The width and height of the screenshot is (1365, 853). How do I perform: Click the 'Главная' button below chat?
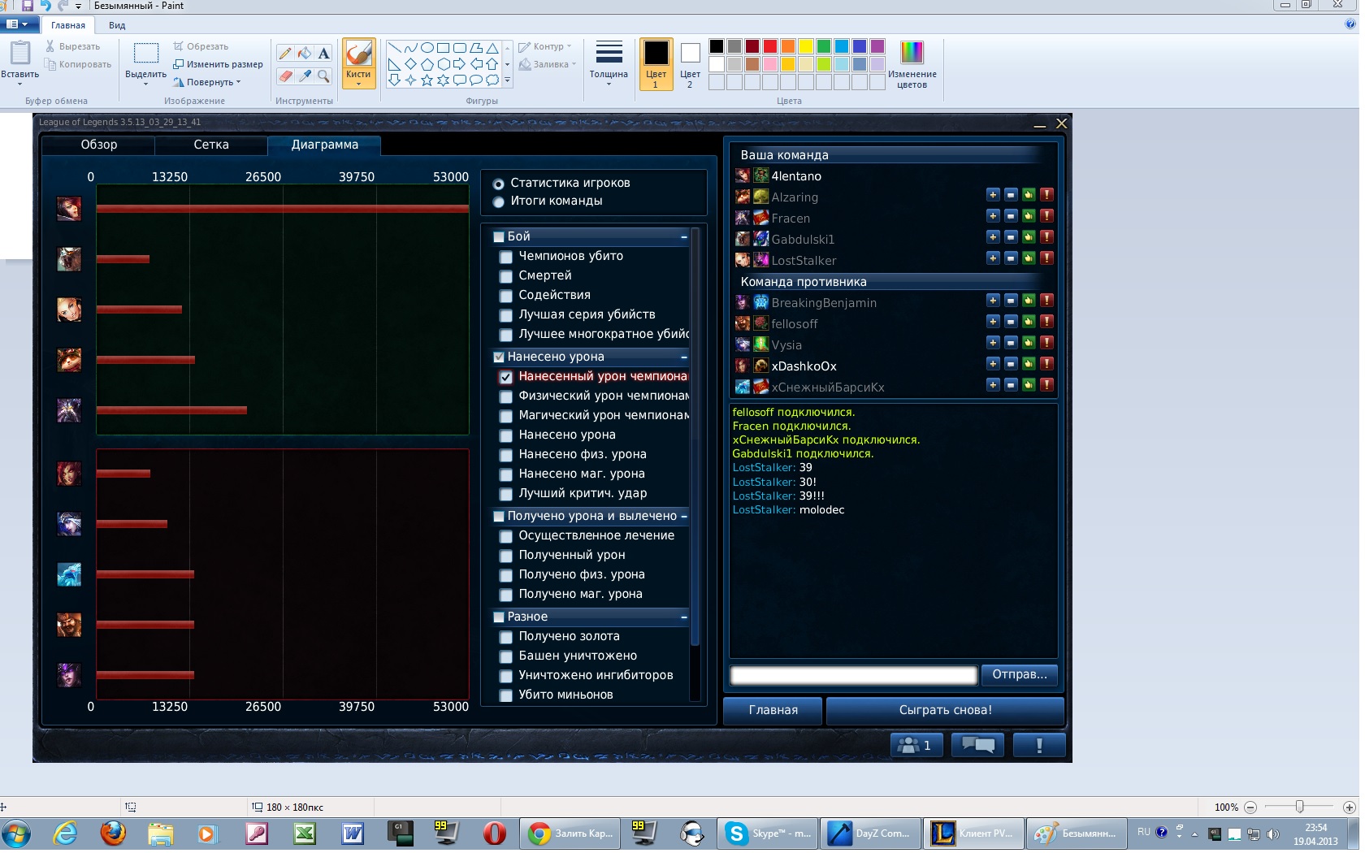pos(773,710)
